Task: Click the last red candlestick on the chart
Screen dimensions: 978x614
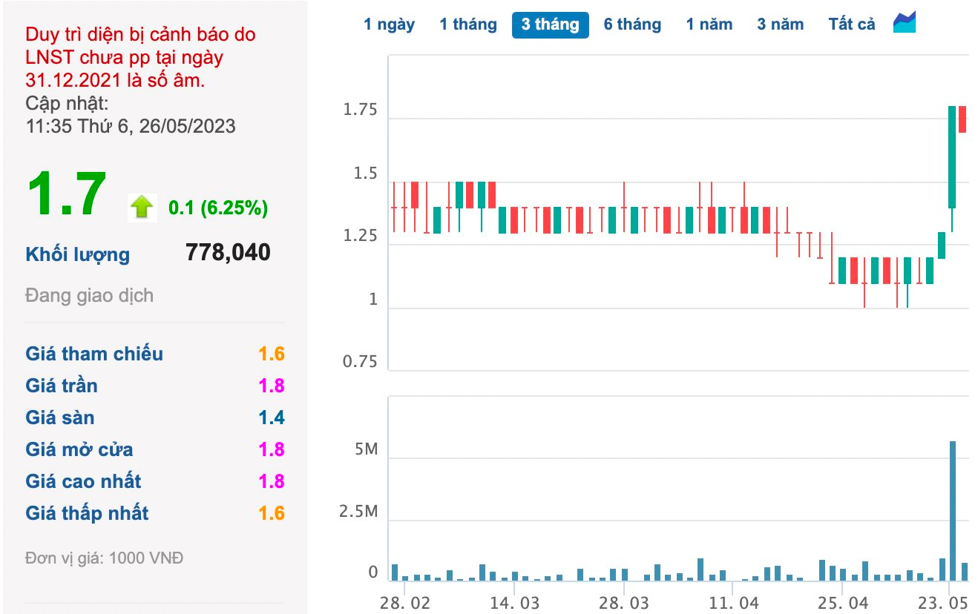Action: (962, 119)
